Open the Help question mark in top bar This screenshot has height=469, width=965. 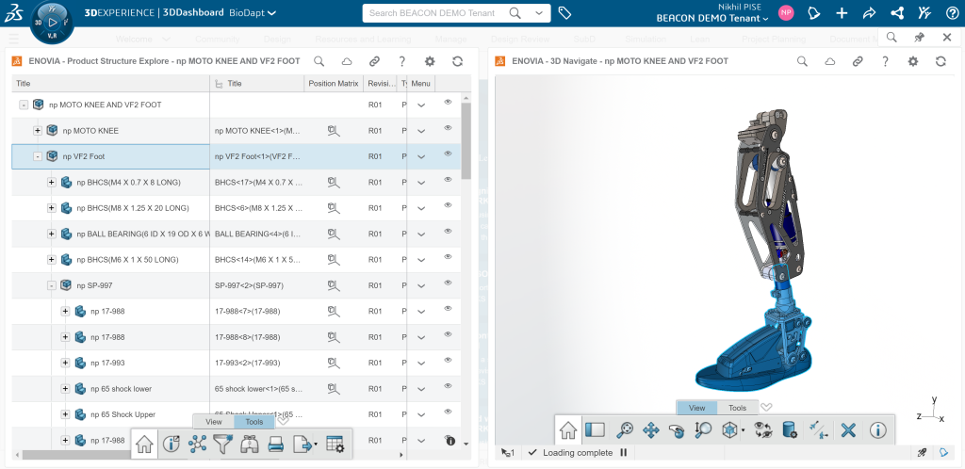point(952,13)
